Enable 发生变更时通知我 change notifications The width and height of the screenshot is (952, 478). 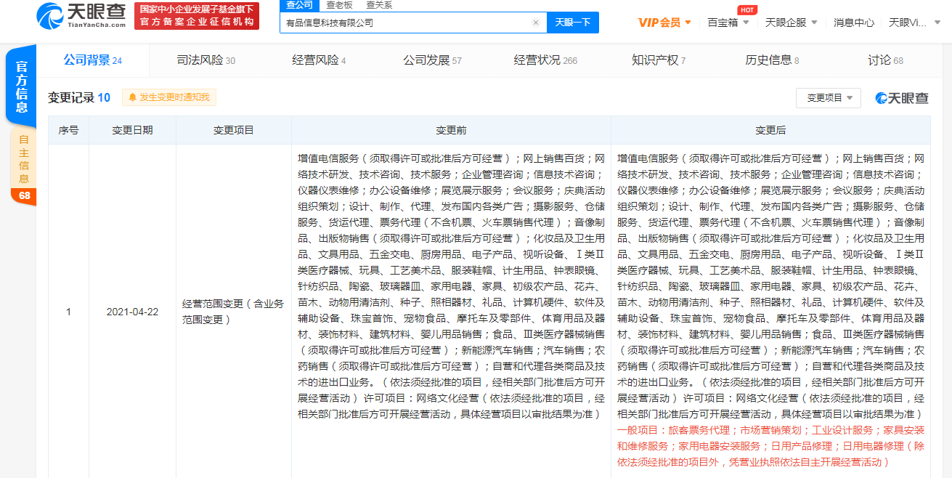[x=168, y=97]
